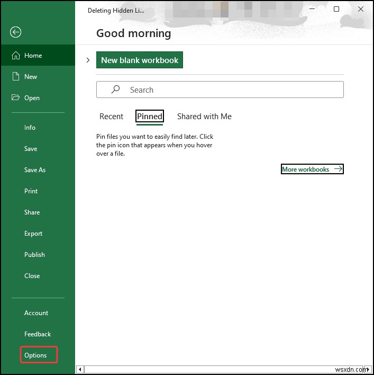Image resolution: width=374 pixels, height=375 pixels.
Task: Click the horizontal scrollbar right arrow
Action: (368, 369)
